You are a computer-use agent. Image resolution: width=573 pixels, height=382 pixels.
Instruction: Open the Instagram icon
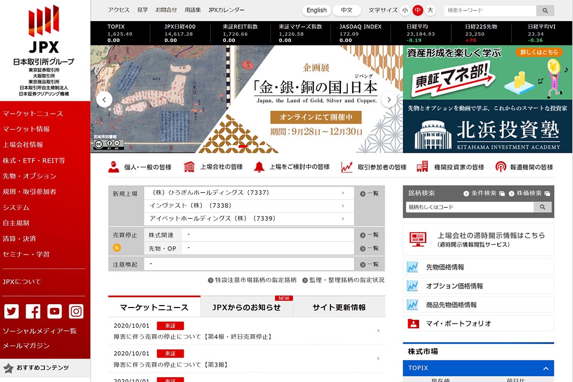(76, 311)
